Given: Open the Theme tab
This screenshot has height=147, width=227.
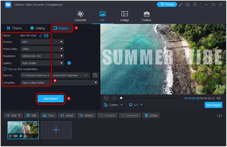Looking at the screenshot, I should click(14, 28).
